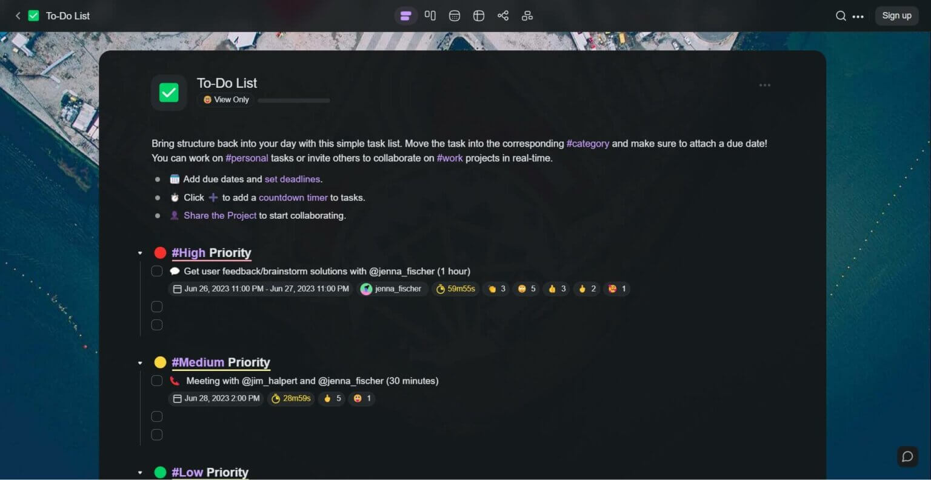The width and height of the screenshot is (931, 480).
Task: Collapse the #High Priority section
Action: click(140, 253)
